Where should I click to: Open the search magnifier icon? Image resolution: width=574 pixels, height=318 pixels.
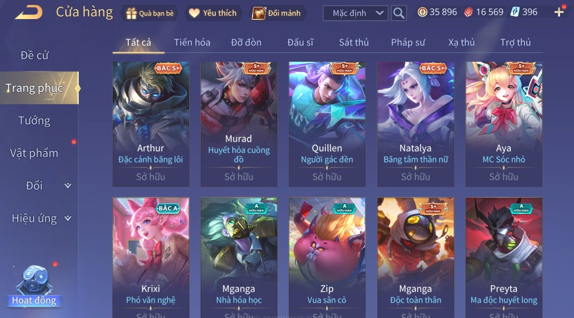tap(399, 13)
